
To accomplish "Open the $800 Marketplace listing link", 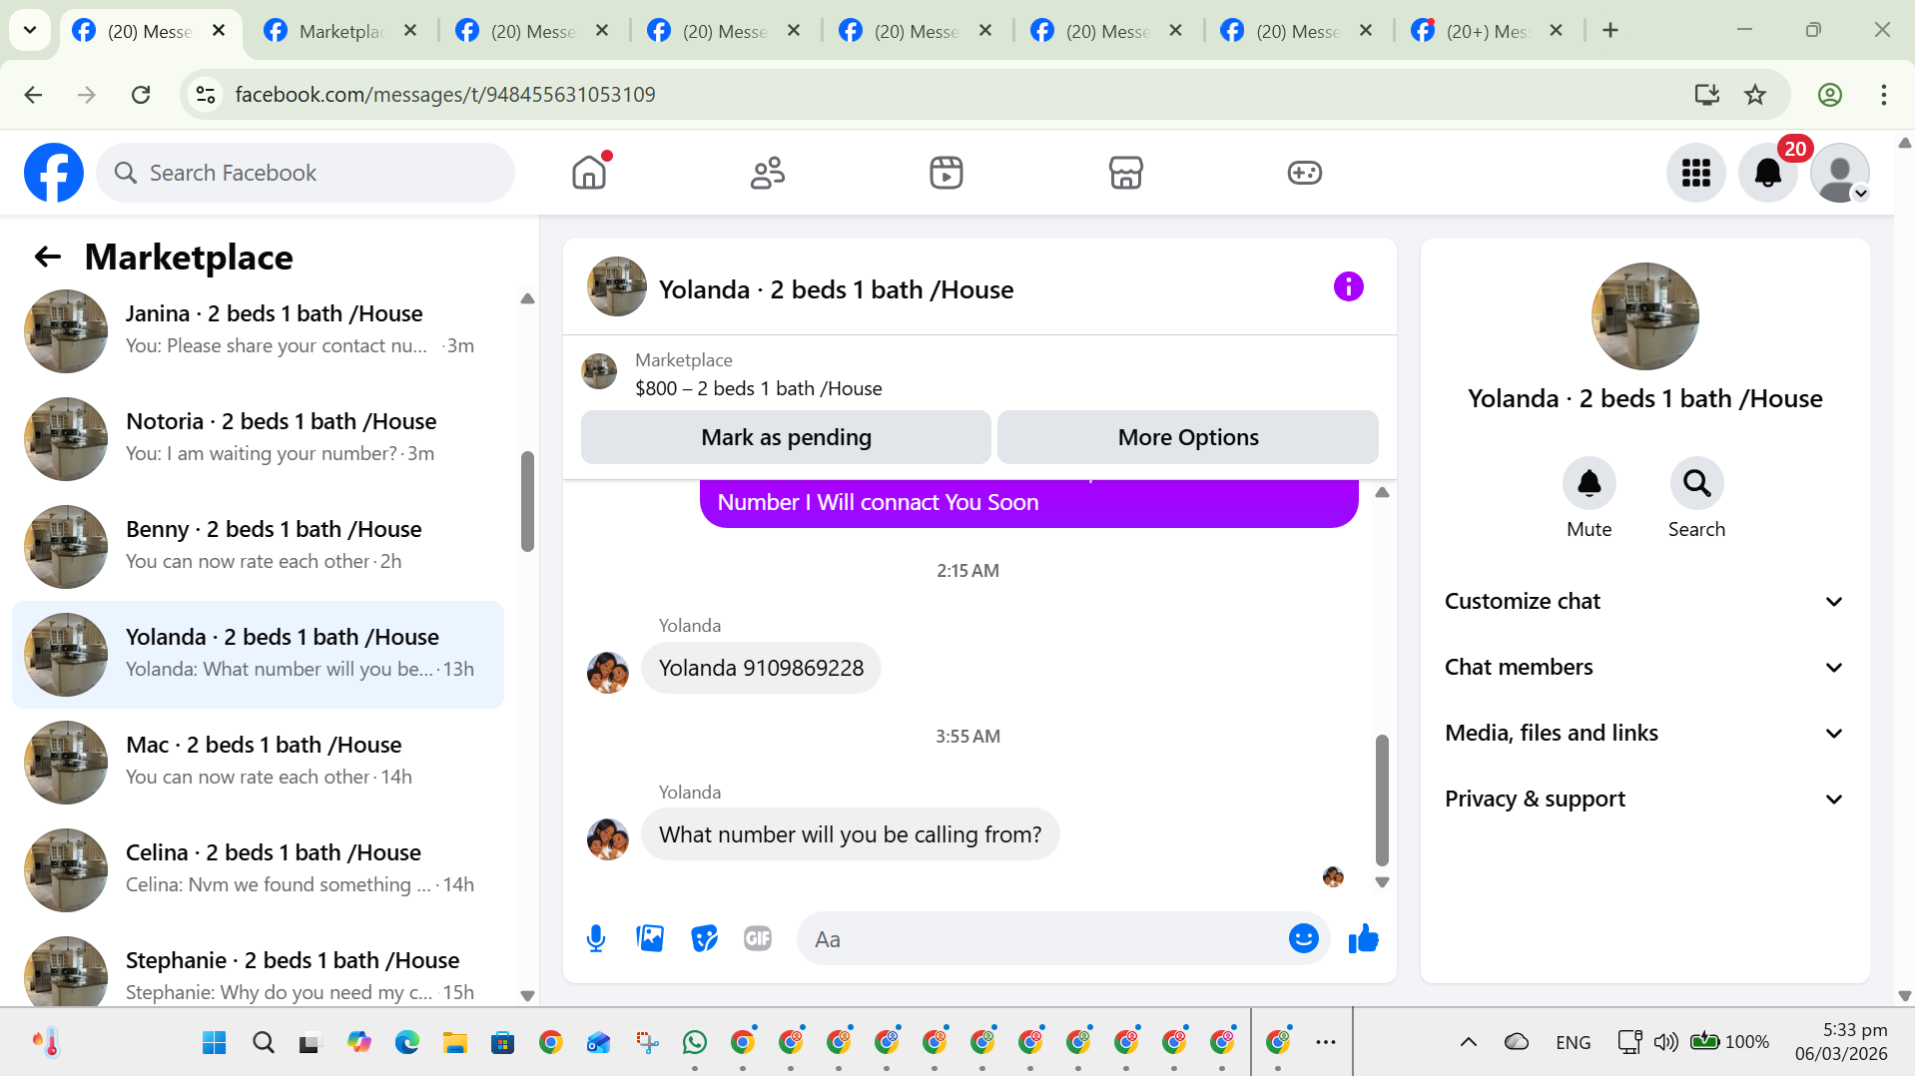I will tap(758, 388).
